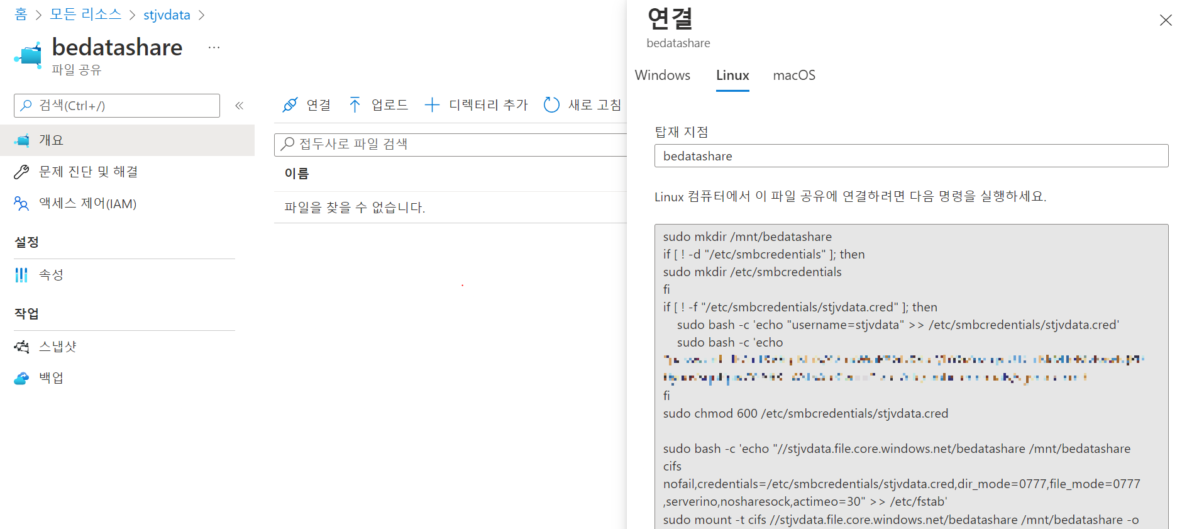Click 디렉터리 추가 button

coord(476,105)
